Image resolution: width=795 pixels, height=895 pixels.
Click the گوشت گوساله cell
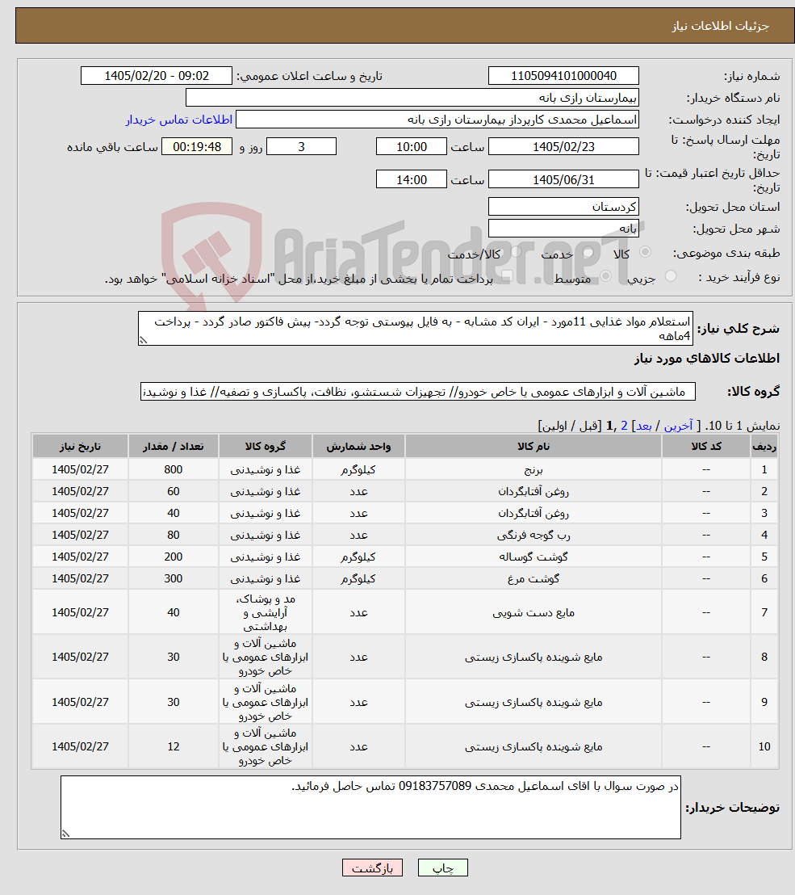click(533, 557)
